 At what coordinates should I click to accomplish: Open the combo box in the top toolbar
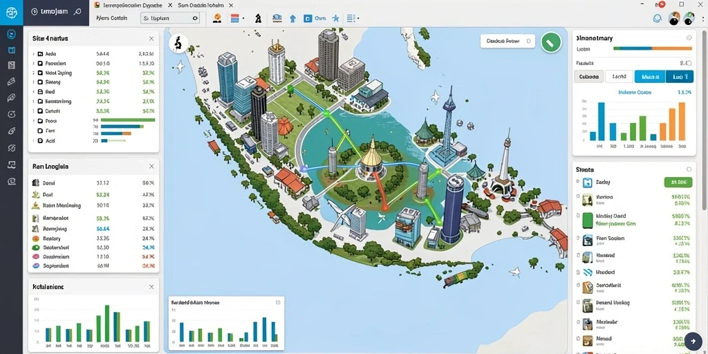pyautogui.click(x=170, y=19)
